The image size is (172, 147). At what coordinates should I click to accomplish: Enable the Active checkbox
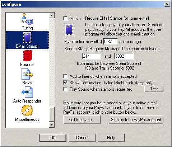[65, 18]
